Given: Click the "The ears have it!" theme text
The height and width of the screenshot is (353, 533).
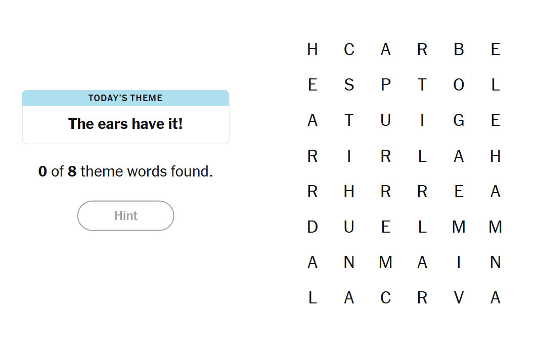Looking at the screenshot, I should click(x=125, y=124).
